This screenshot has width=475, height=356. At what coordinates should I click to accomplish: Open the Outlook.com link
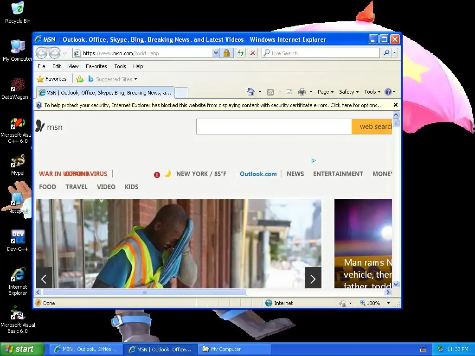[x=258, y=174]
